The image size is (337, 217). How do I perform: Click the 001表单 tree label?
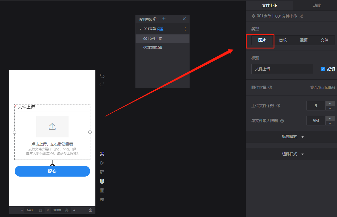[x=150, y=29]
